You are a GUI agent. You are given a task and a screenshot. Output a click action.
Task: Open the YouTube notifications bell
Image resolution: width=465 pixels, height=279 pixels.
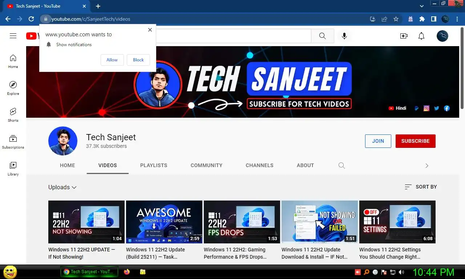pos(421,36)
